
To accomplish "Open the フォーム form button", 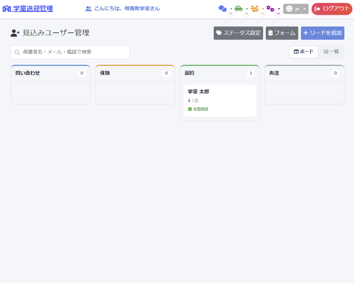I will 282,33.
